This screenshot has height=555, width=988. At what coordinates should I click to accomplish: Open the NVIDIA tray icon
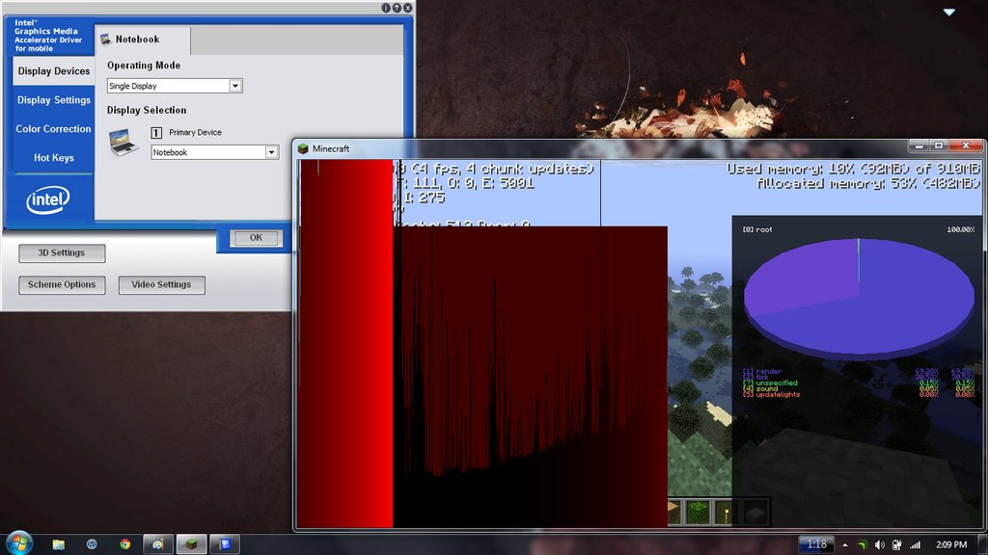[862, 545]
